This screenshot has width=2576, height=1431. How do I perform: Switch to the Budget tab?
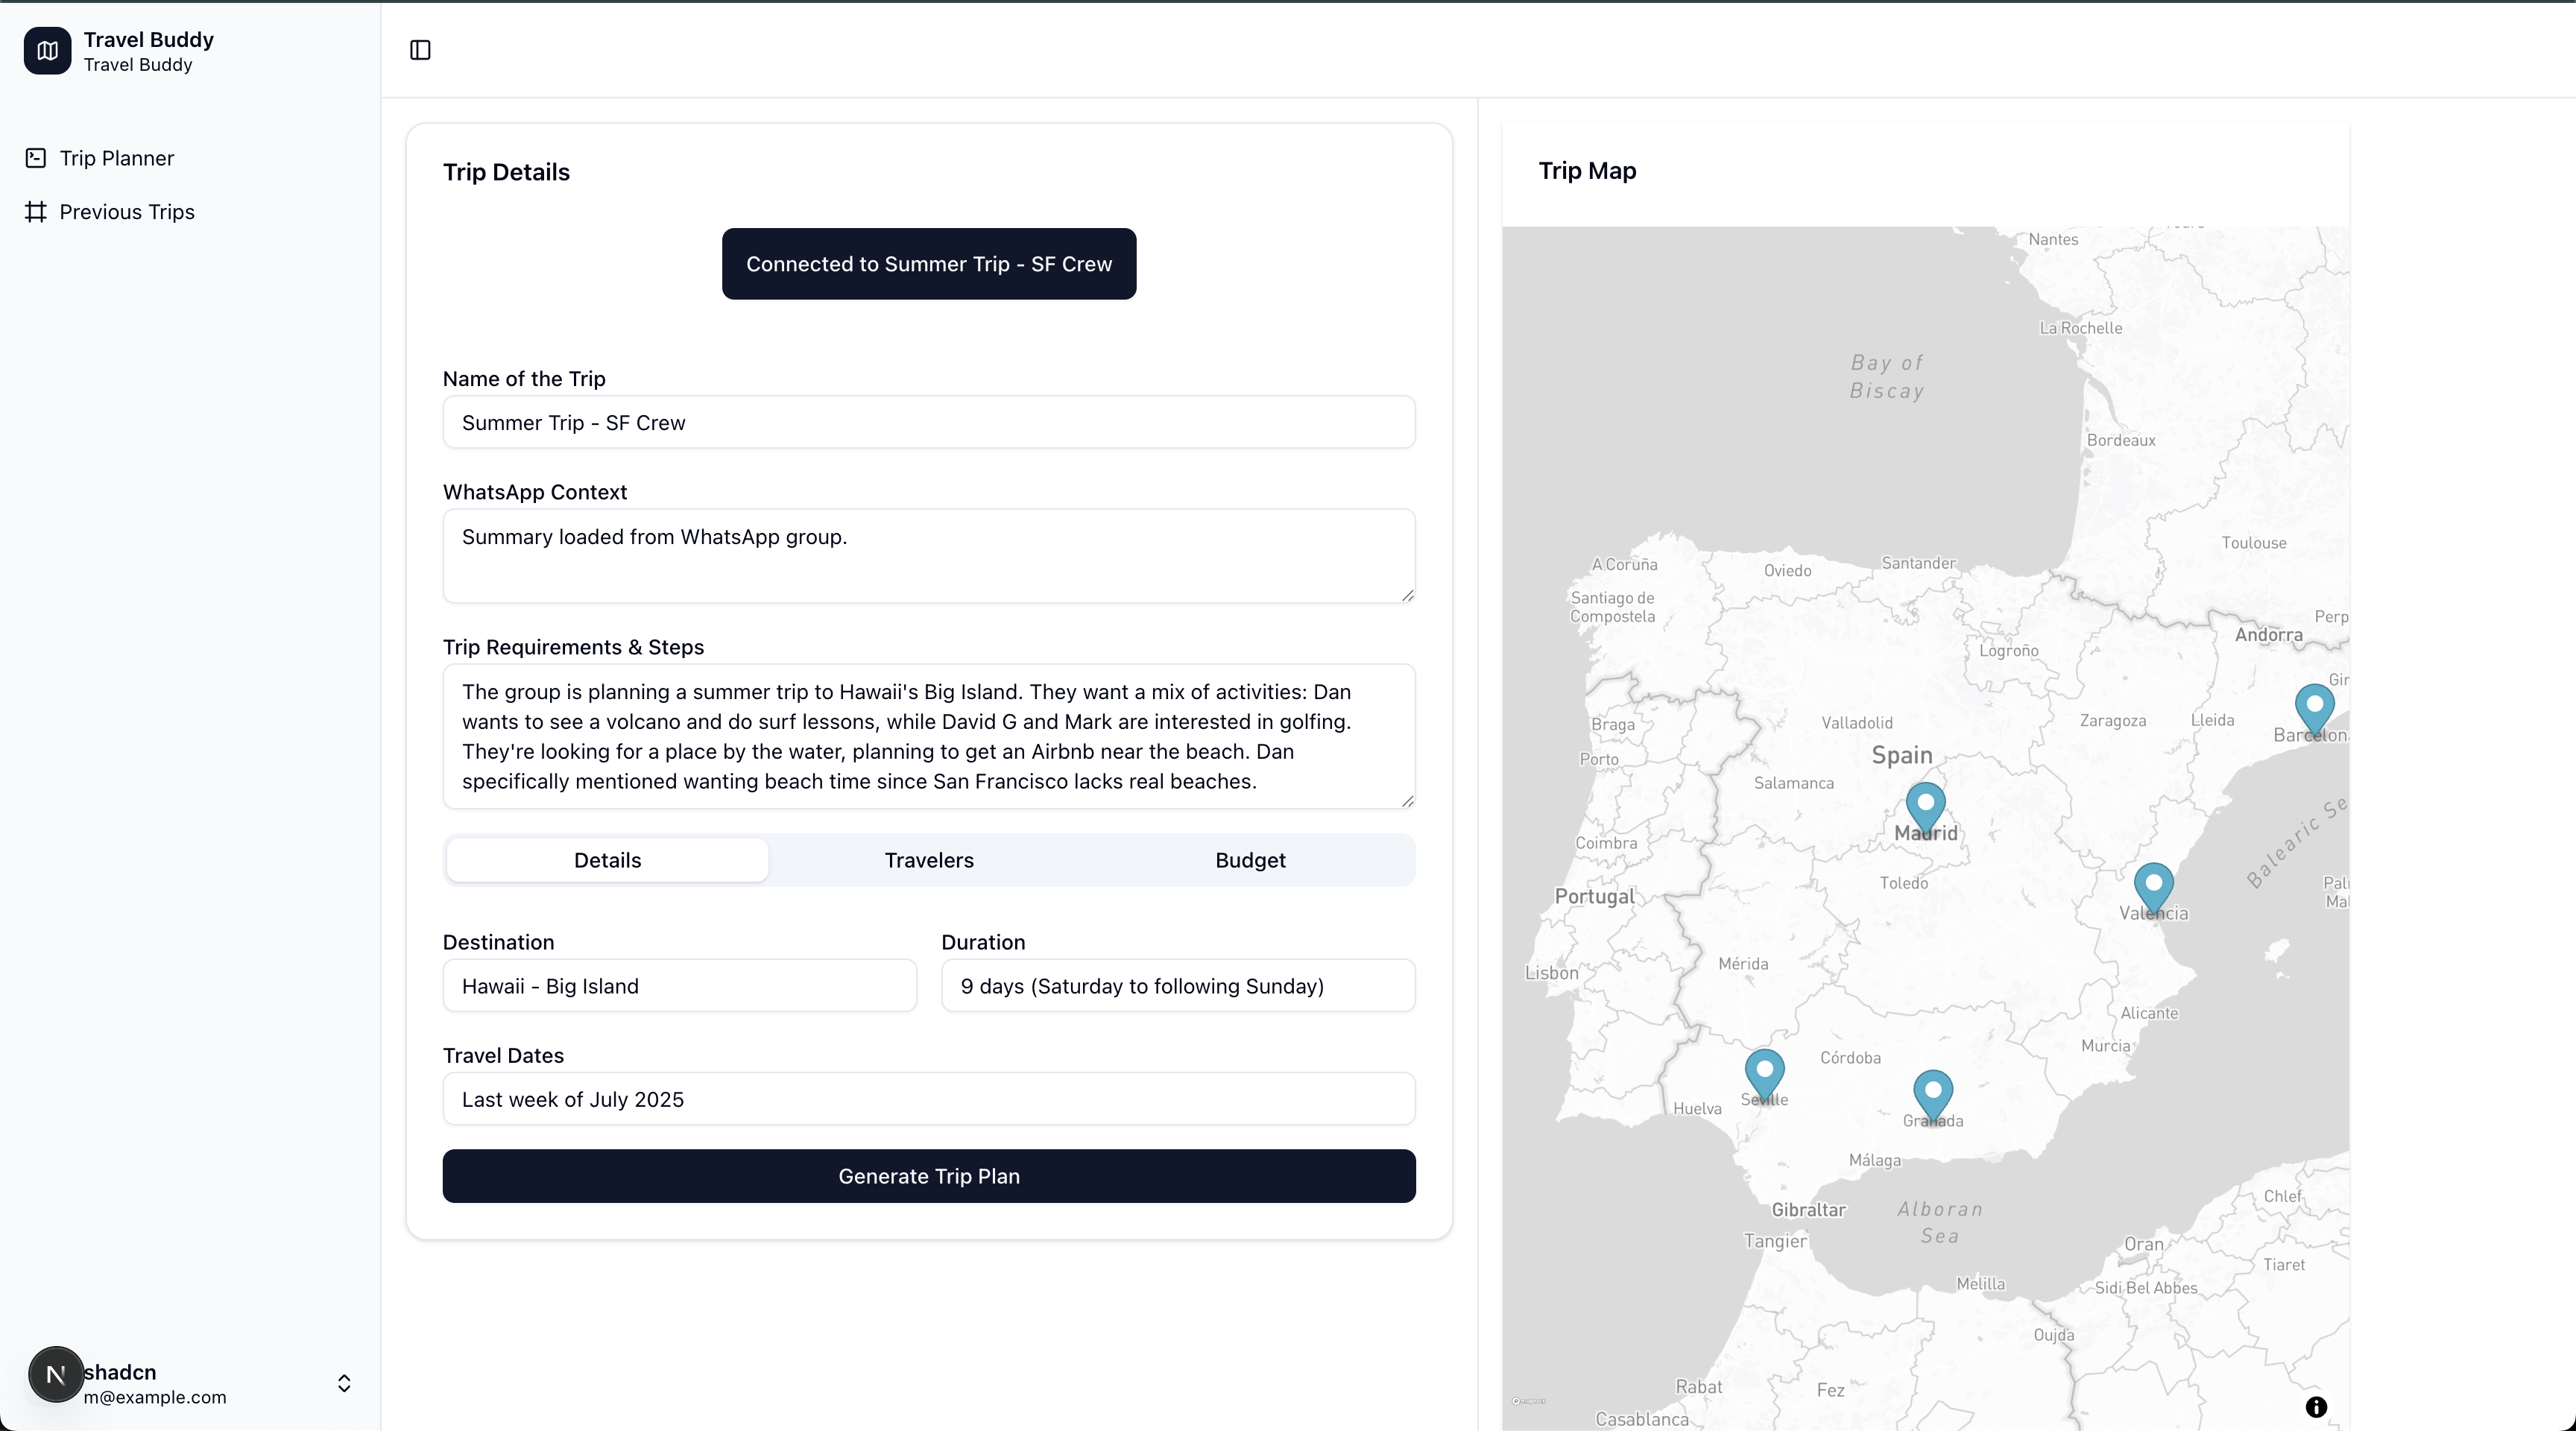pyautogui.click(x=1250, y=860)
